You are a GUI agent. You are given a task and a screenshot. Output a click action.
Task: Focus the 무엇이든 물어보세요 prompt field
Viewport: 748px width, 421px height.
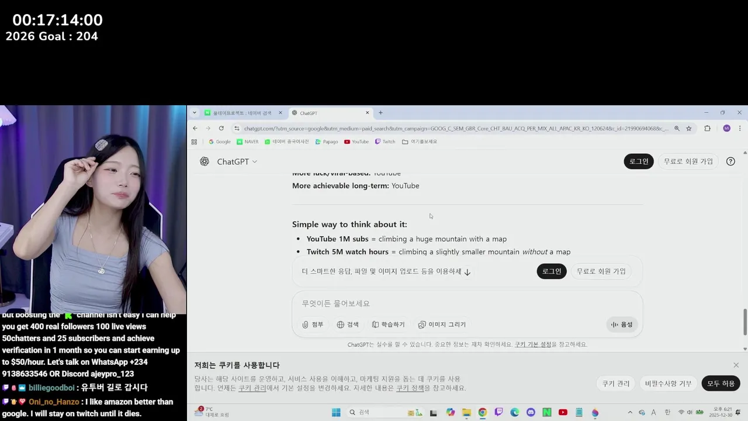[467, 303]
